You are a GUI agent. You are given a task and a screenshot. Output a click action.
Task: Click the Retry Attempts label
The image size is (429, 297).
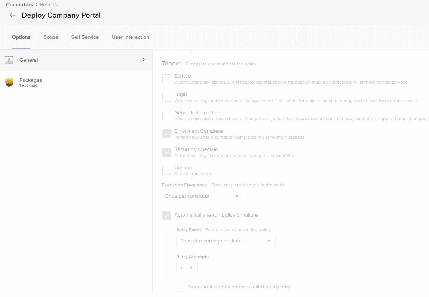(x=192, y=257)
